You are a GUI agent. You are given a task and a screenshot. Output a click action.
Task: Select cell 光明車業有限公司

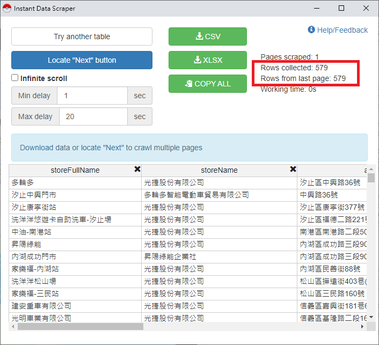click(75, 318)
